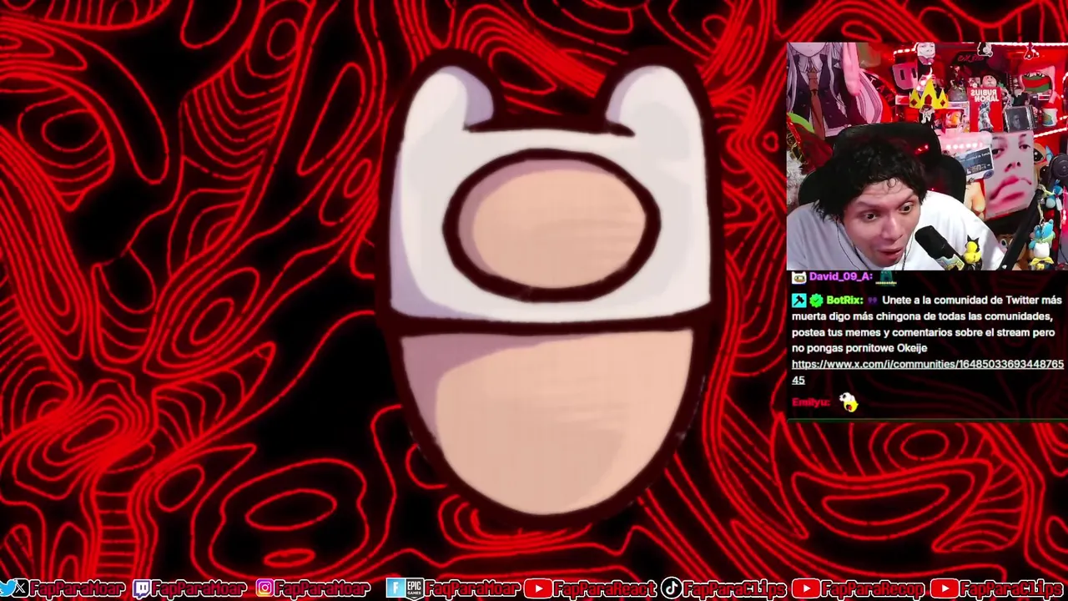
Task: Click the BotRix message mentioning 'comunidad de Twitter'
Action: pos(927,340)
